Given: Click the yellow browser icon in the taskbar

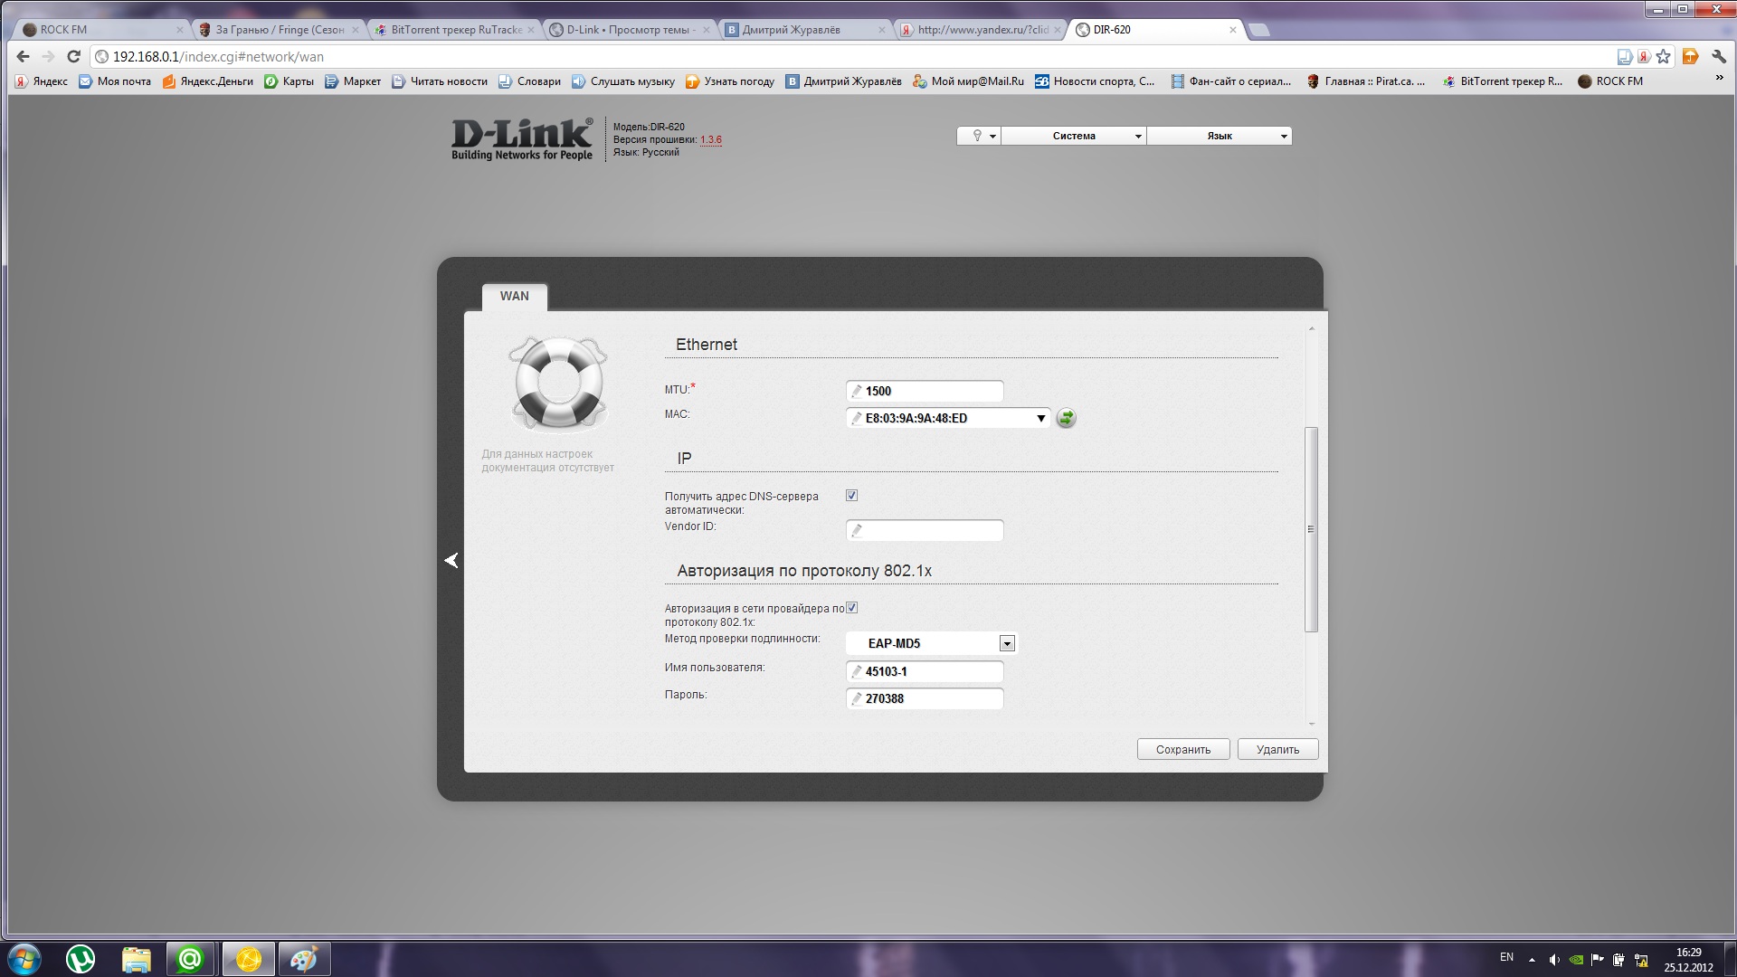Looking at the screenshot, I should click(248, 959).
